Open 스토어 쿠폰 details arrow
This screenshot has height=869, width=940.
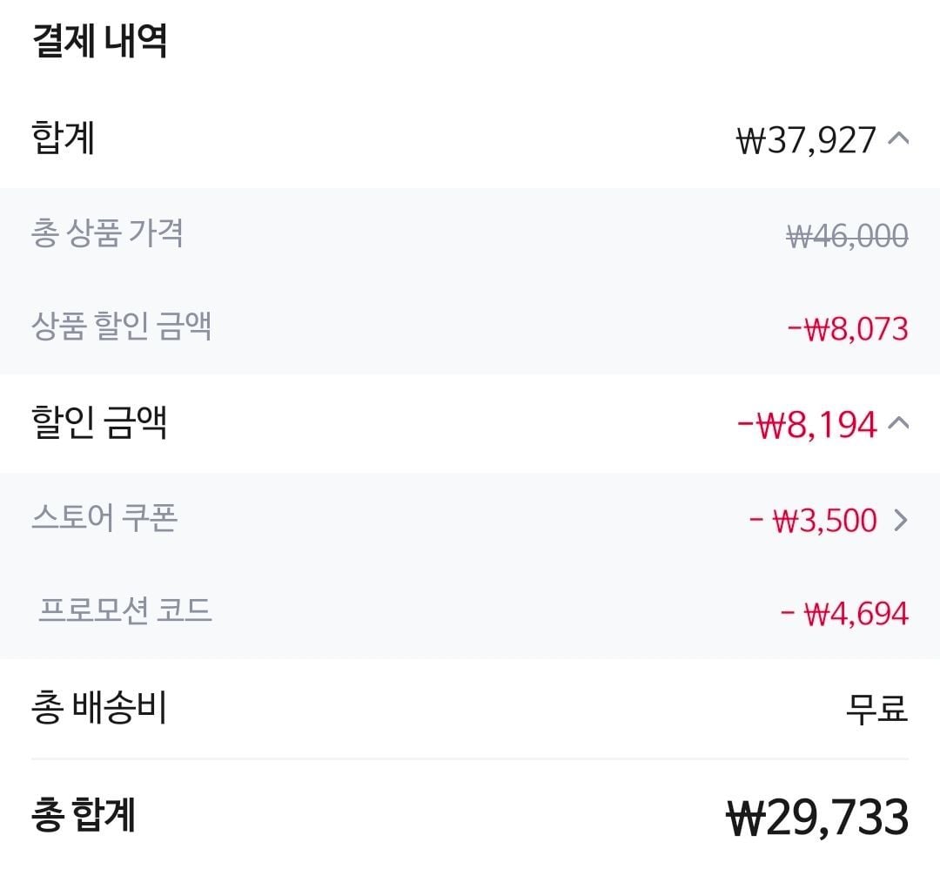(901, 521)
